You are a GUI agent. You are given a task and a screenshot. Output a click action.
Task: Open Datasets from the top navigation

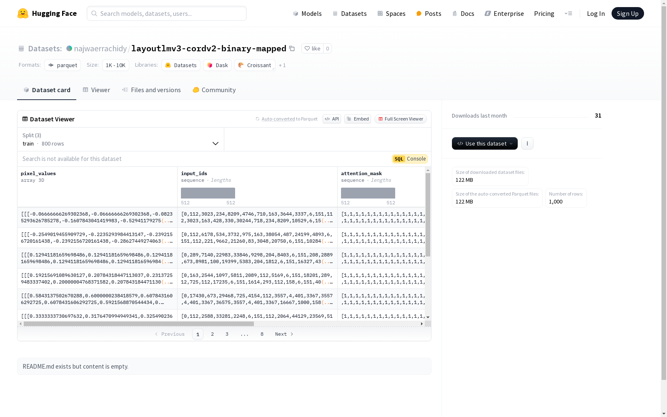(x=349, y=13)
